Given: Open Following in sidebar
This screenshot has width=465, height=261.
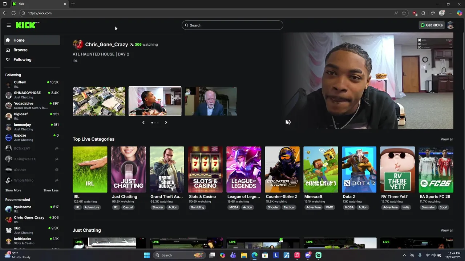Looking at the screenshot, I should coord(32,59).
